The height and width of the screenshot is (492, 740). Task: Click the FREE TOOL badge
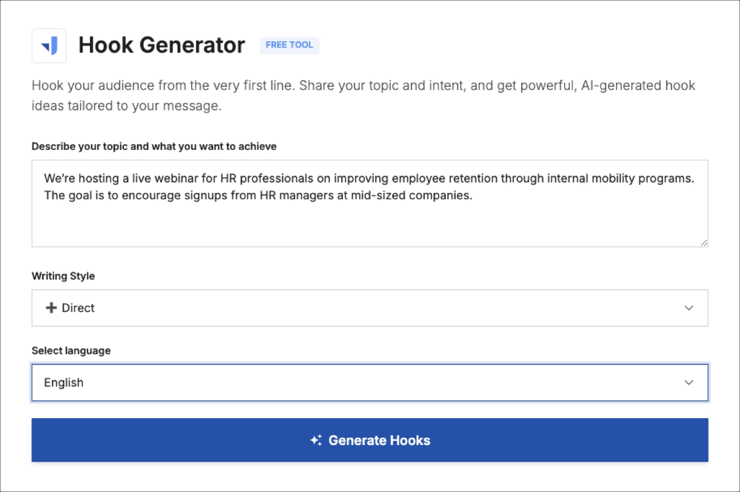click(289, 44)
